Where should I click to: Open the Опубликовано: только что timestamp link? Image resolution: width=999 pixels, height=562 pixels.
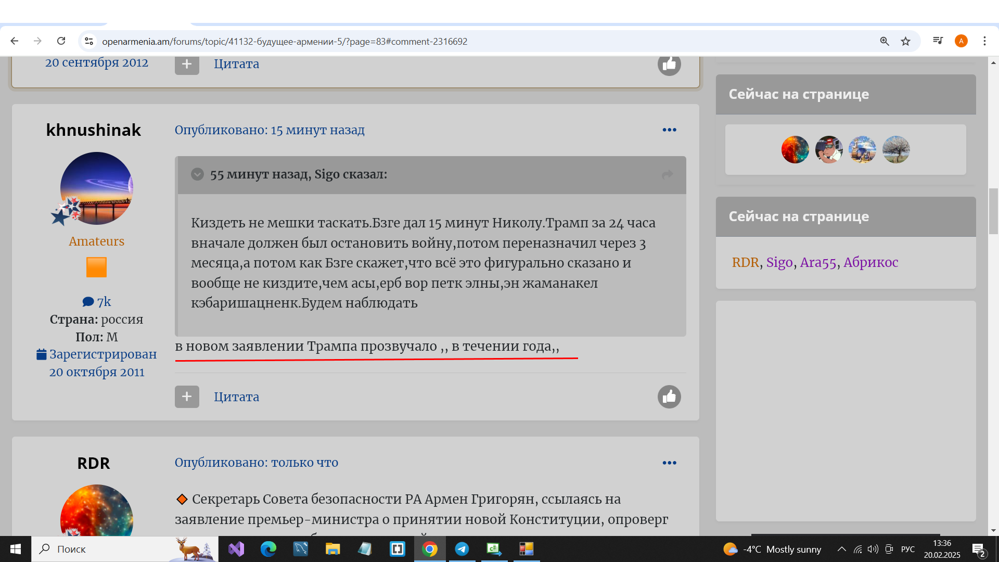pos(257,463)
